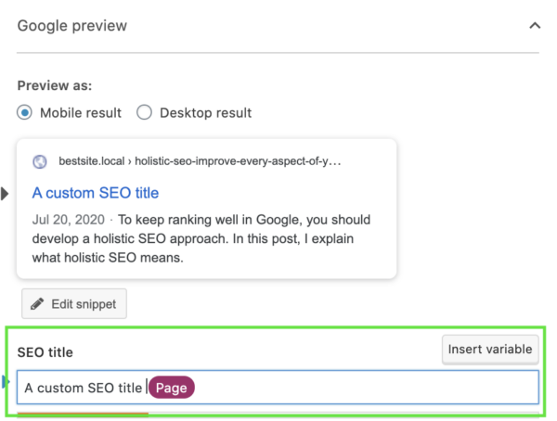Image resolution: width=557 pixels, height=421 pixels.
Task: Click the Jul 20, 2020 date in snippet
Action: coord(68,220)
